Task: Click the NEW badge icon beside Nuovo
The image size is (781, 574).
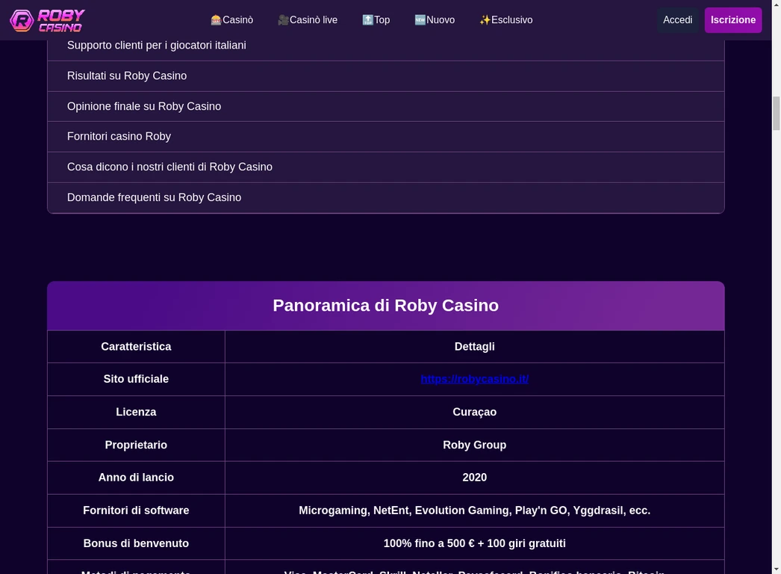Action: pyautogui.click(x=420, y=19)
